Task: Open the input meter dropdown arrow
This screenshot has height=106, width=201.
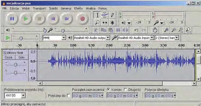Action: [x=162, y=23]
